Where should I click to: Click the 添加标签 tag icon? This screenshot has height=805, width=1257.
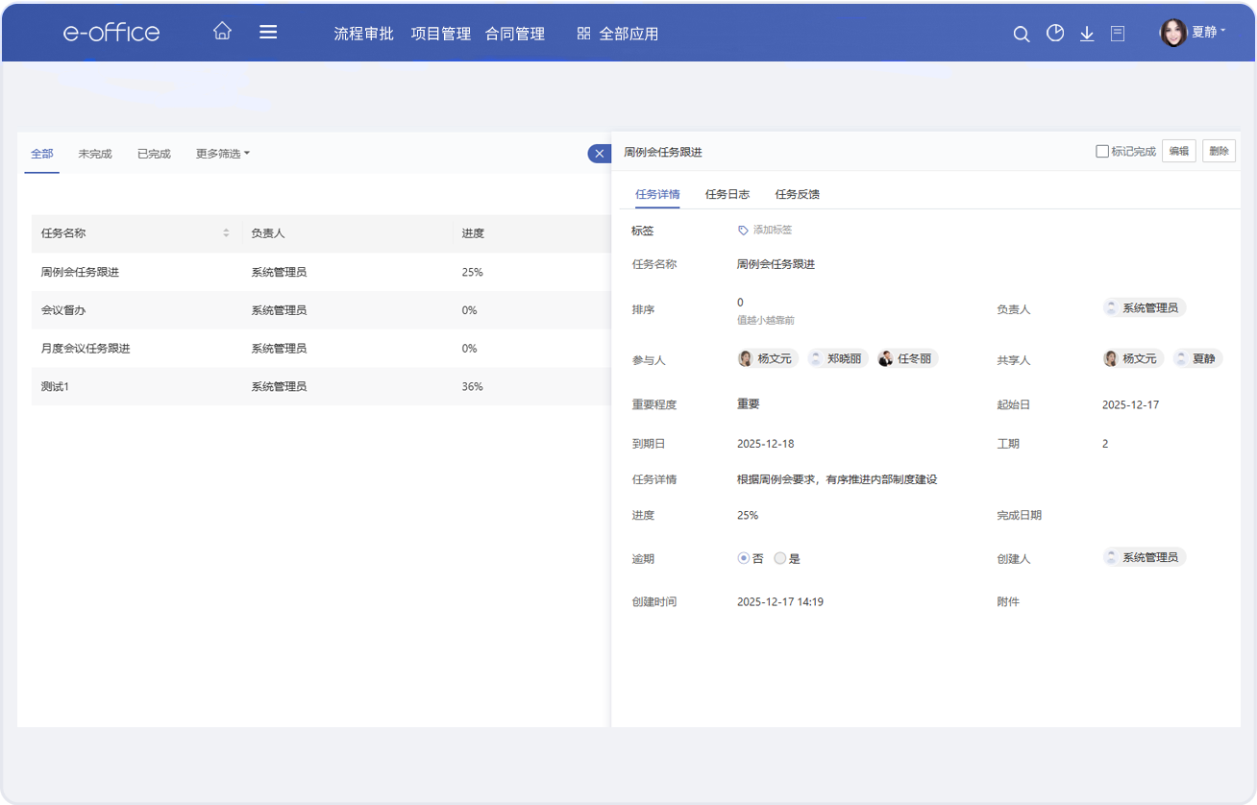[x=743, y=231]
